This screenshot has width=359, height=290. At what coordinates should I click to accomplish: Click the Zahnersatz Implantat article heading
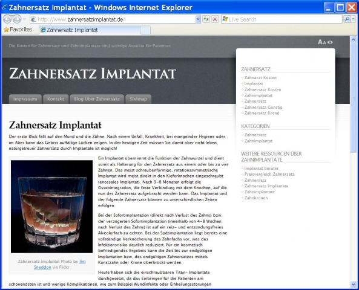pos(55,125)
